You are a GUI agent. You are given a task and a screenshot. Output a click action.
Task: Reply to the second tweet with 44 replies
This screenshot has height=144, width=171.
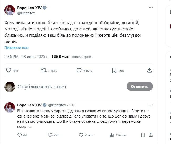pyautogui.click(x=19, y=135)
